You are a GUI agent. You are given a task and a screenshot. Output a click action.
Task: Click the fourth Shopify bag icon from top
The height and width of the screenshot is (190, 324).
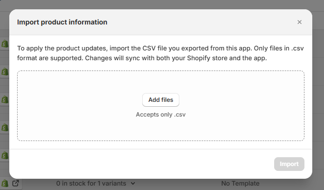(x=5, y=127)
